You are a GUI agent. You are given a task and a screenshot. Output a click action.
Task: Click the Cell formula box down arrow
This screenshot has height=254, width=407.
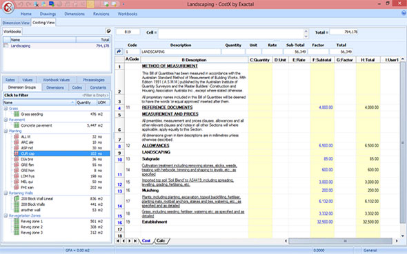[x=306, y=36]
